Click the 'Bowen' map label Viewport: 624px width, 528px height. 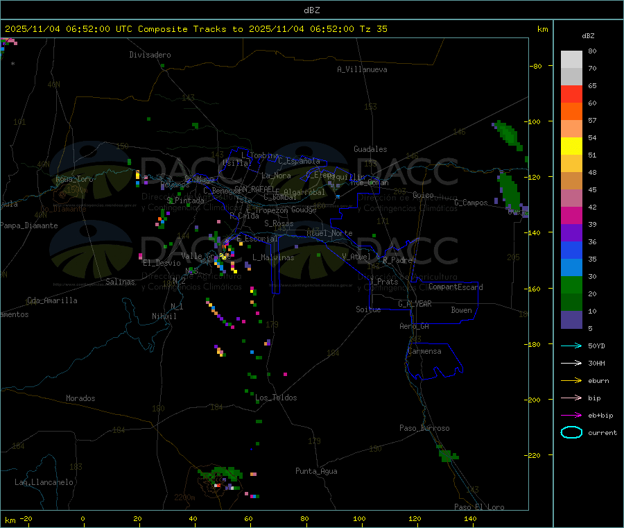tap(462, 310)
